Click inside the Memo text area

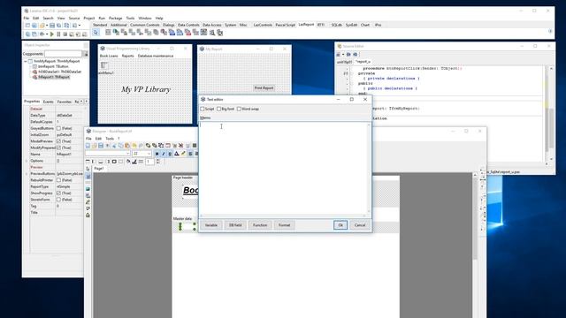[x=283, y=169]
